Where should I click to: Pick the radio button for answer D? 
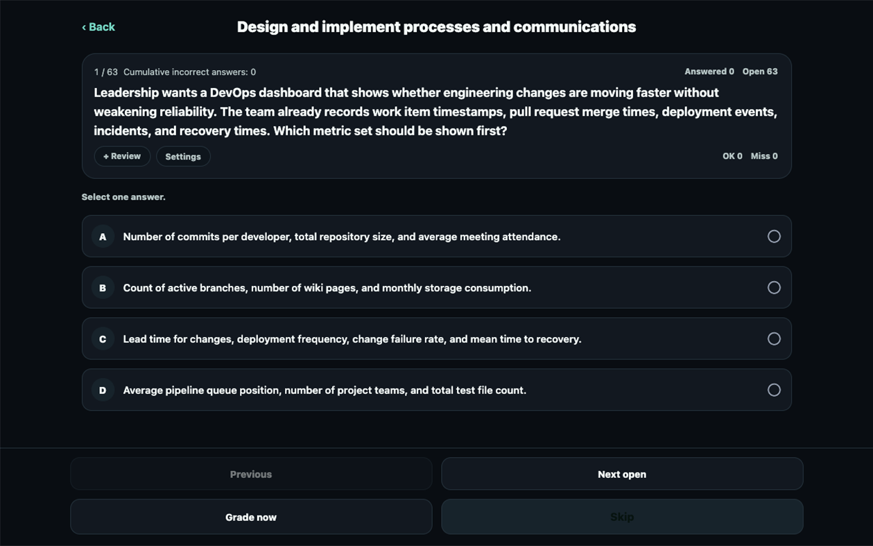point(774,390)
